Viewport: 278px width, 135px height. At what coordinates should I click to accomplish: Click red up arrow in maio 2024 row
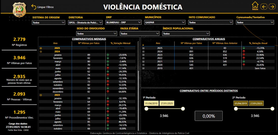pos(108,68)
